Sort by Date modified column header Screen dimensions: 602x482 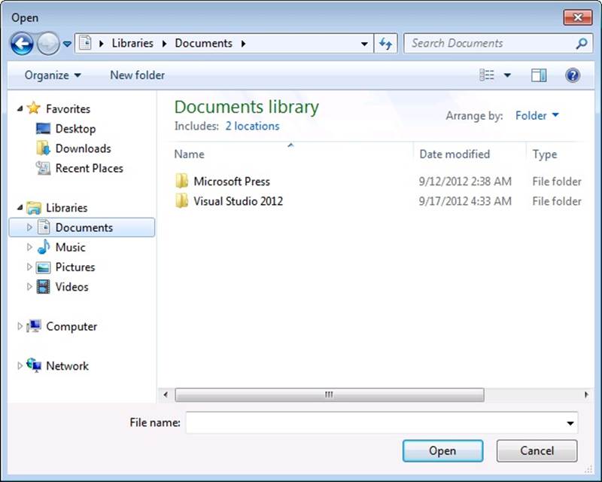pyautogui.click(x=455, y=154)
